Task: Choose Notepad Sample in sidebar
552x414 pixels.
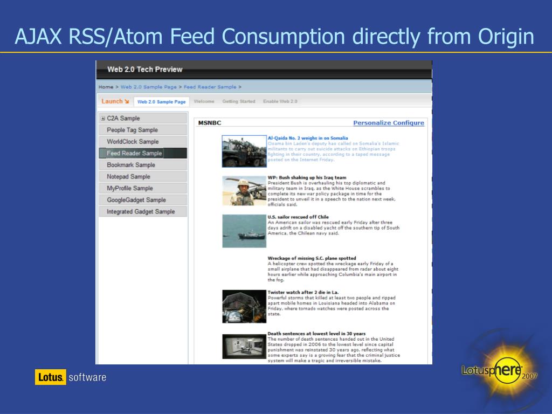Action: [x=143, y=176]
